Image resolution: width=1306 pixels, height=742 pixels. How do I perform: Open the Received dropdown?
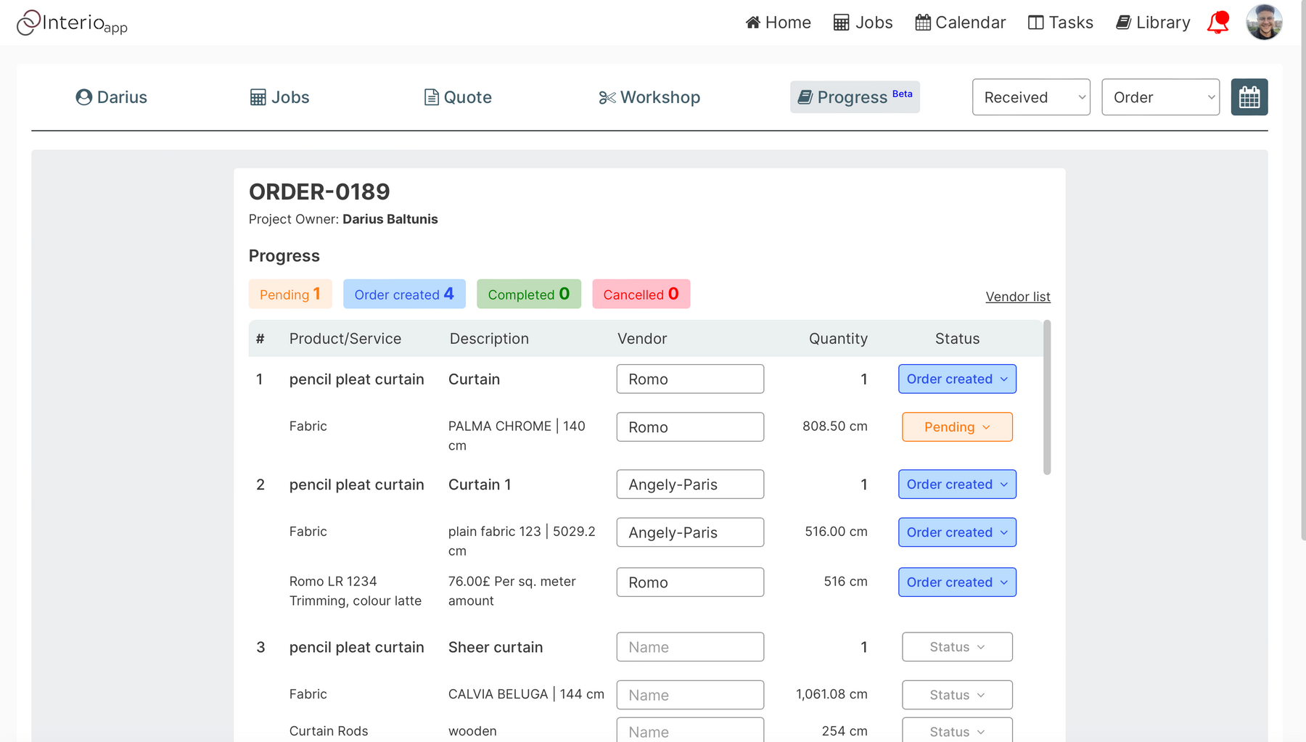[1031, 97]
